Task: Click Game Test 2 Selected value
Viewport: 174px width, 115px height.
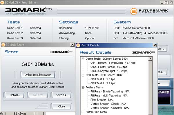Action: [x=35, y=33]
